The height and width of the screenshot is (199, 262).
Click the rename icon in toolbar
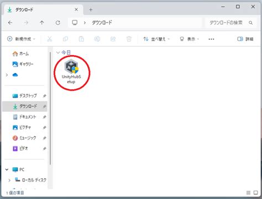point(97,39)
